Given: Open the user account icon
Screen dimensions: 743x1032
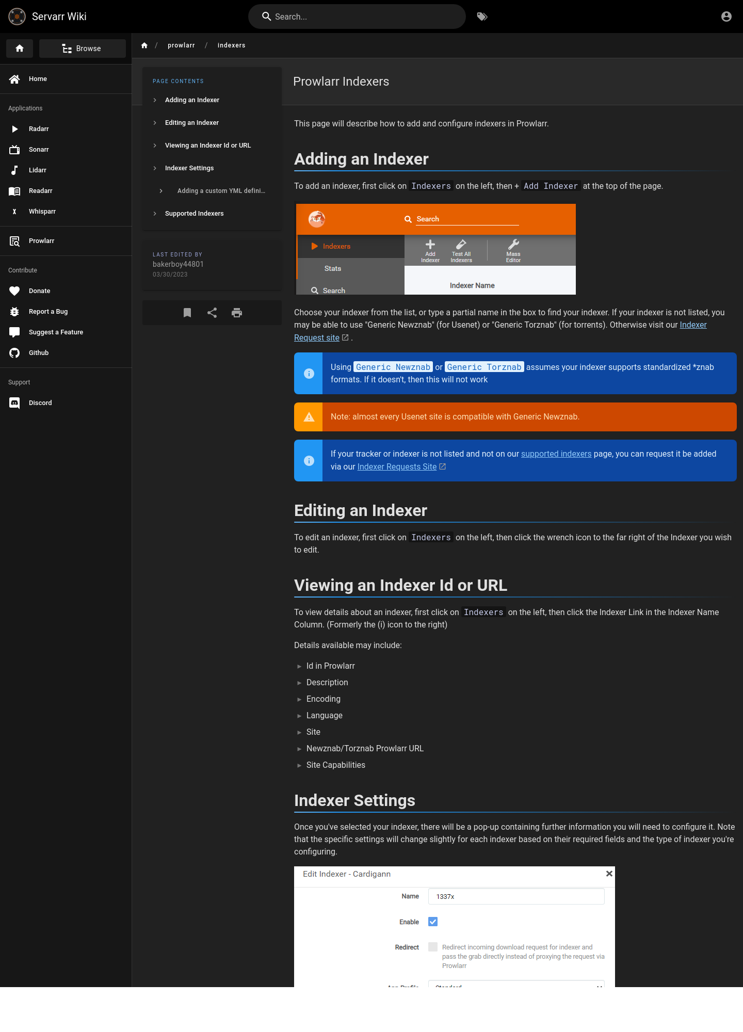Looking at the screenshot, I should [726, 17].
